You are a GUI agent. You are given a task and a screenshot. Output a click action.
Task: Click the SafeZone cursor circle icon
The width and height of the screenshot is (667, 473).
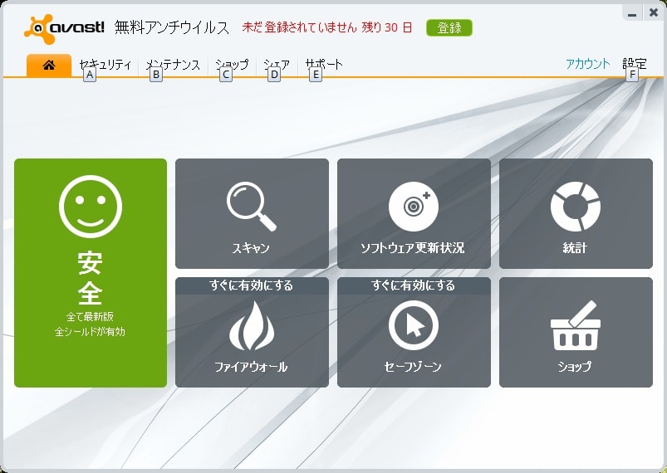[414, 325]
